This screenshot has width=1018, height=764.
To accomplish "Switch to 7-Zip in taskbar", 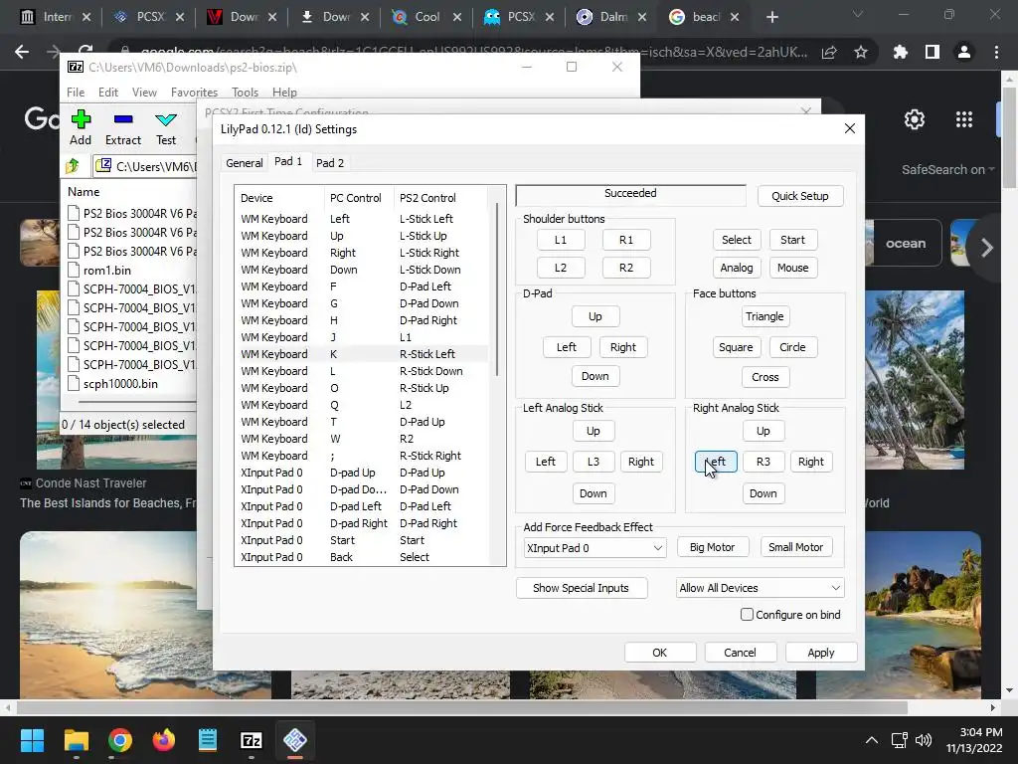I will coord(252,740).
